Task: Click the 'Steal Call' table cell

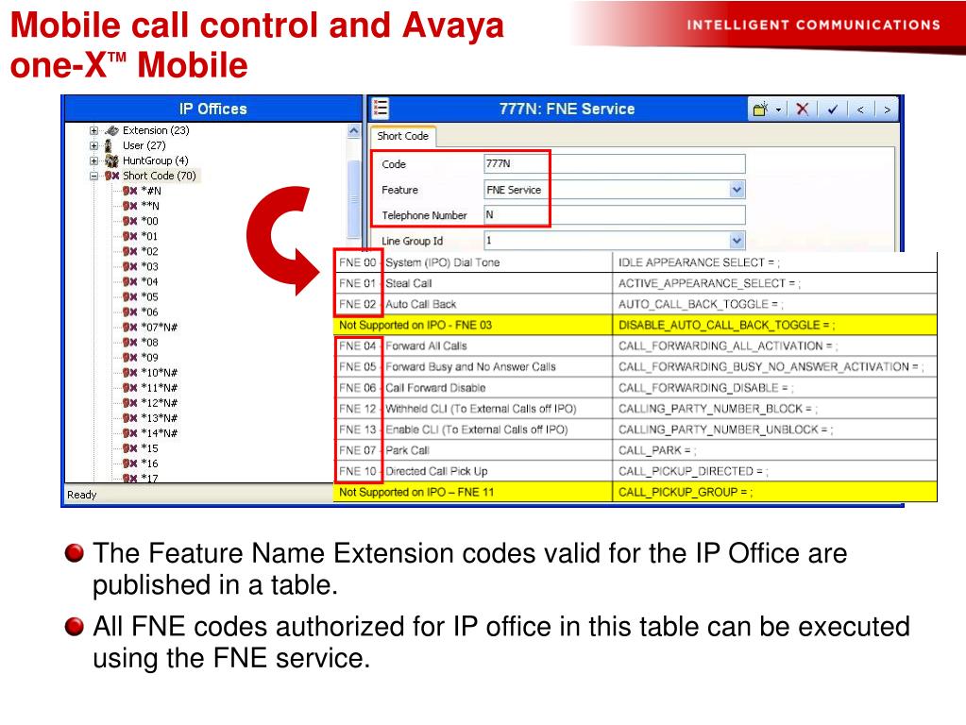Action: [498, 283]
